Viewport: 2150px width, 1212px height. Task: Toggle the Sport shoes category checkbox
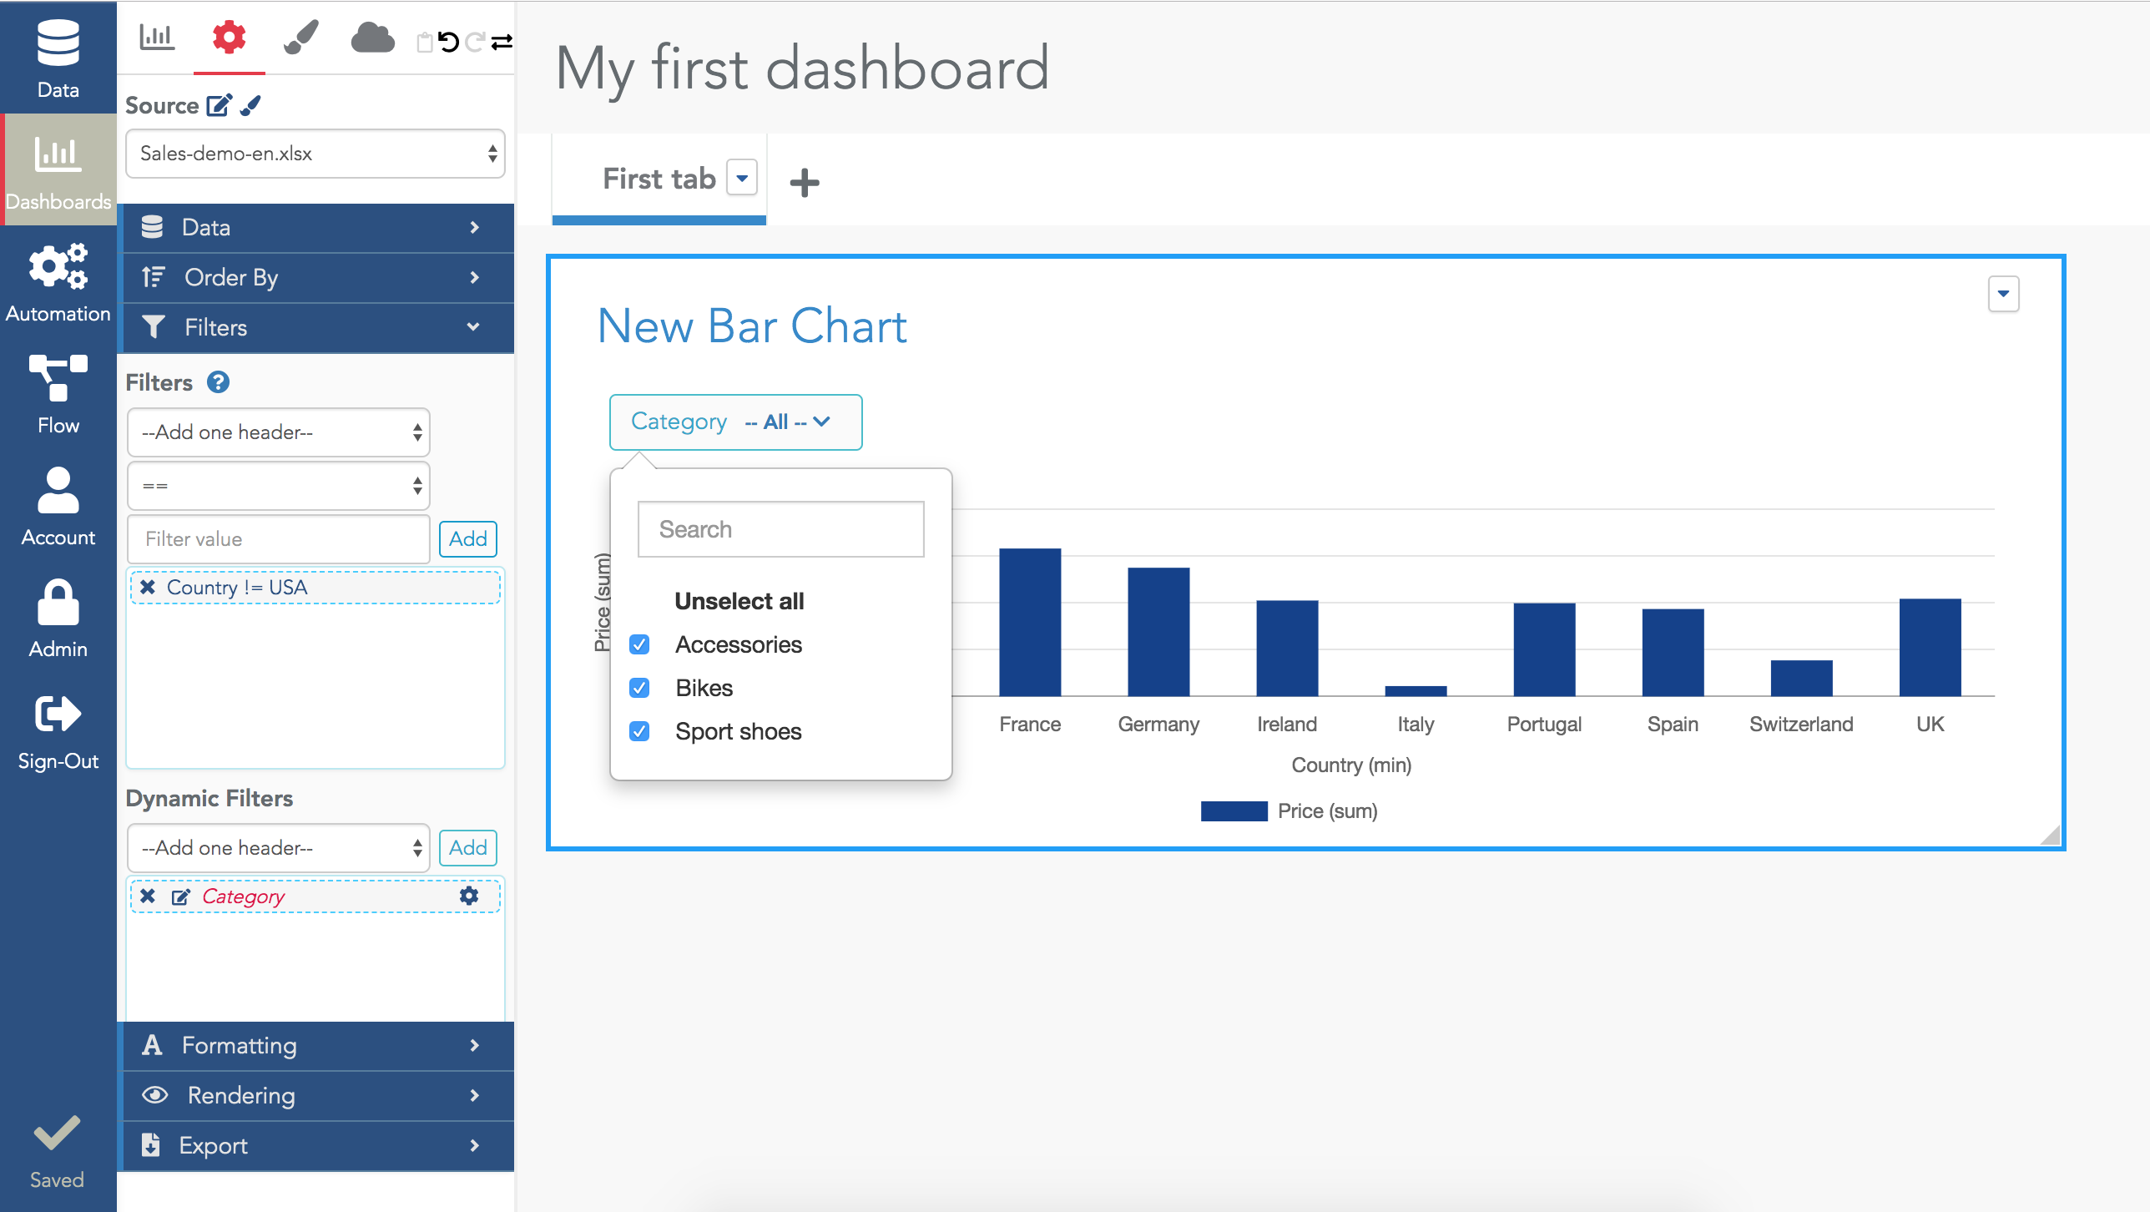click(641, 730)
